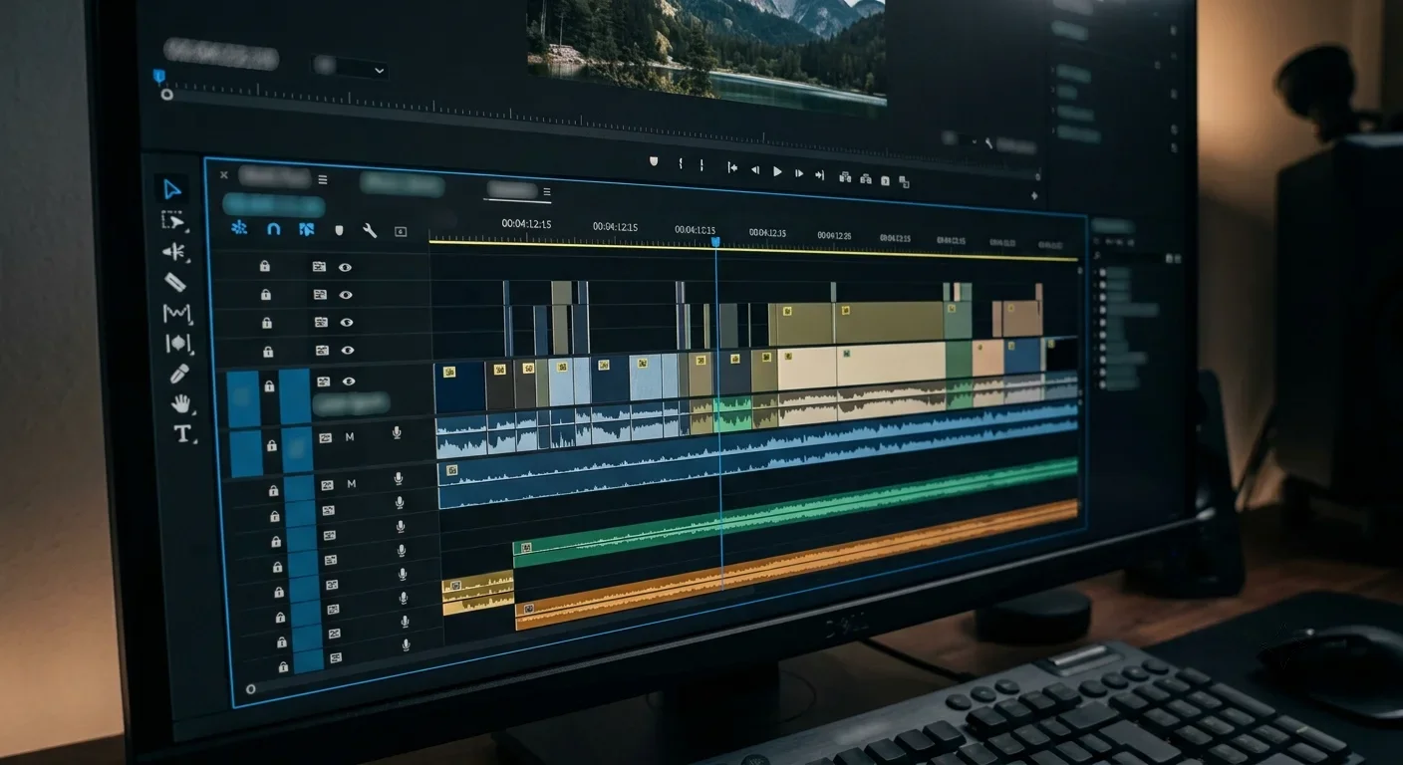
Task: Jump to the Out point
Action: pyautogui.click(x=819, y=174)
